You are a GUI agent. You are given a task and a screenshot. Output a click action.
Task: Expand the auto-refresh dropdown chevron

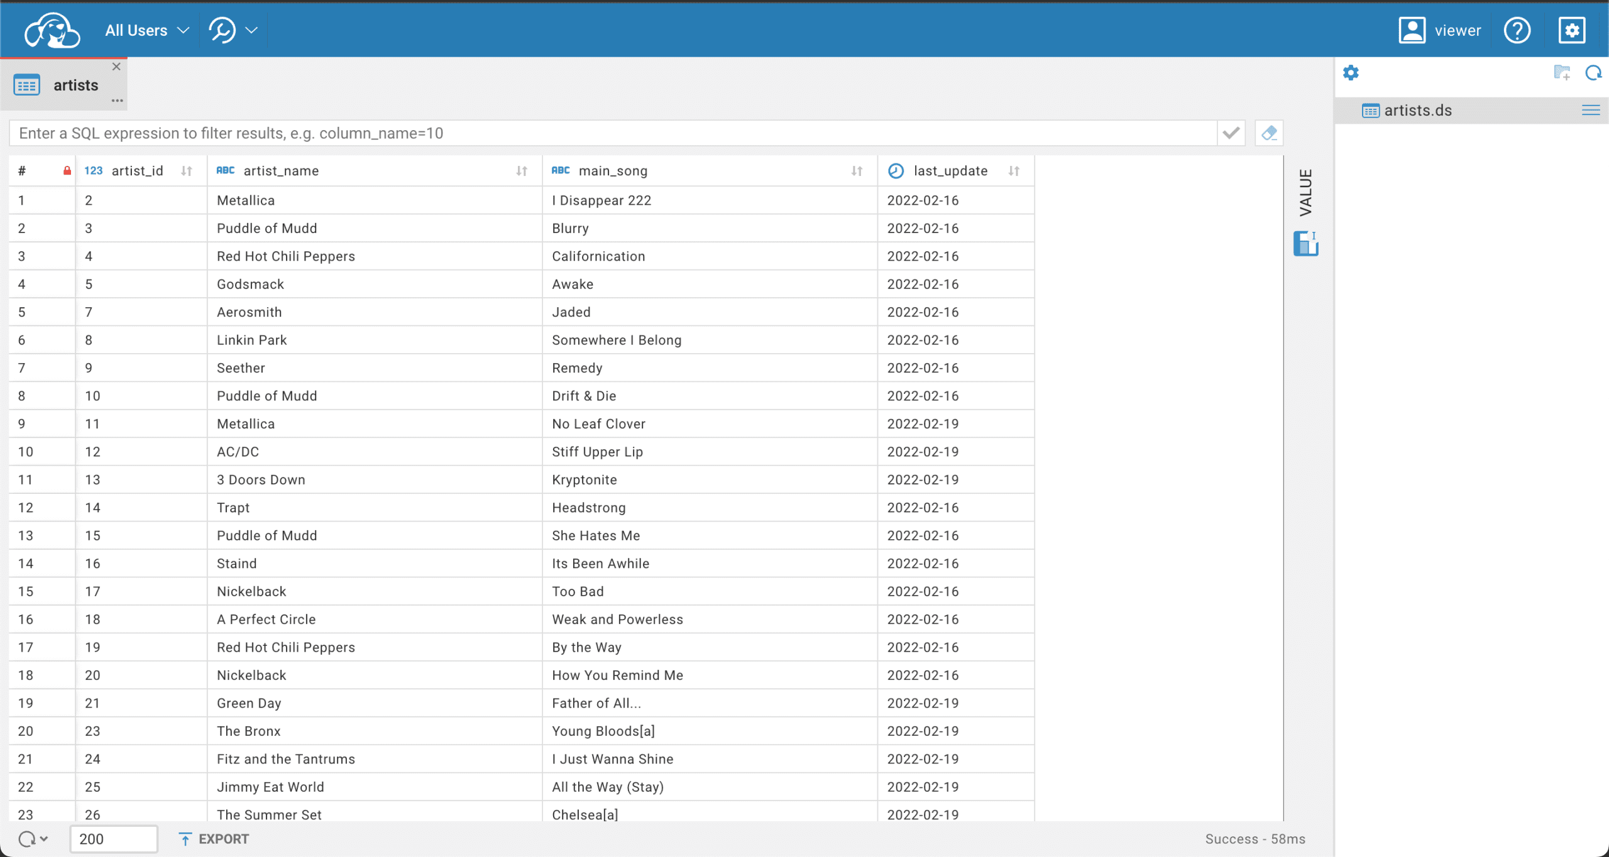point(44,839)
